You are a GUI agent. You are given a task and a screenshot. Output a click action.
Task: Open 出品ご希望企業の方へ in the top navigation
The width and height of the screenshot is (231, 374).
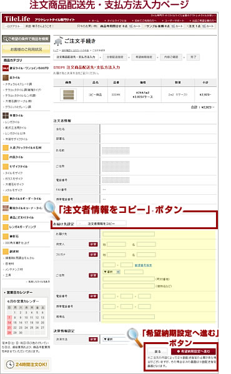pyautogui.click(x=203, y=21)
